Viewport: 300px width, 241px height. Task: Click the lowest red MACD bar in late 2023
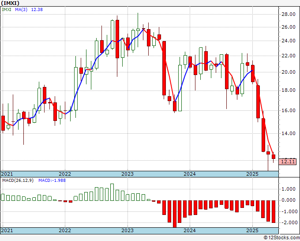[175, 214]
